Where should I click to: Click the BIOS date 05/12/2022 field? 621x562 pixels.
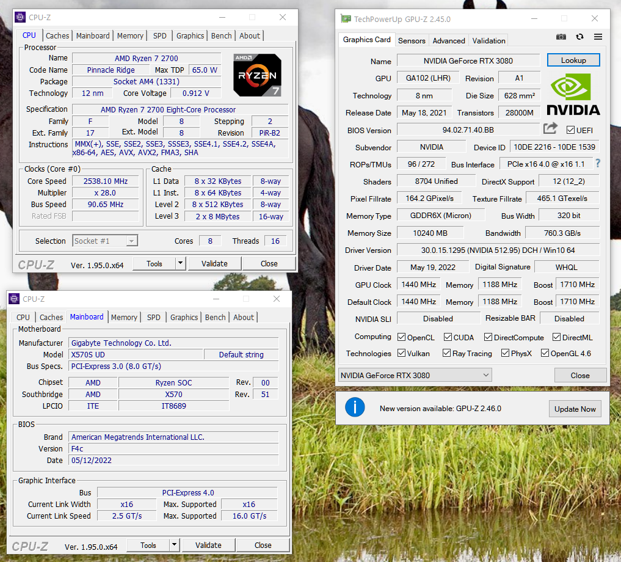(x=173, y=460)
